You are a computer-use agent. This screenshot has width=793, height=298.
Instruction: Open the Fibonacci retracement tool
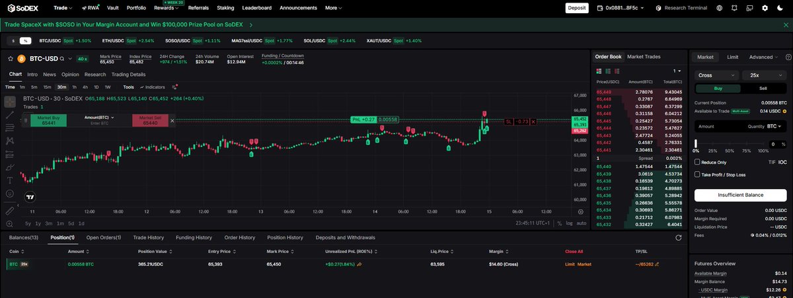[x=10, y=128]
